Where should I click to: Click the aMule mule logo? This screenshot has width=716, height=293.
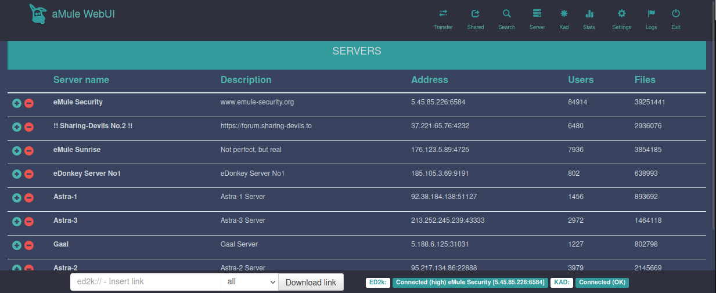pyautogui.click(x=38, y=14)
